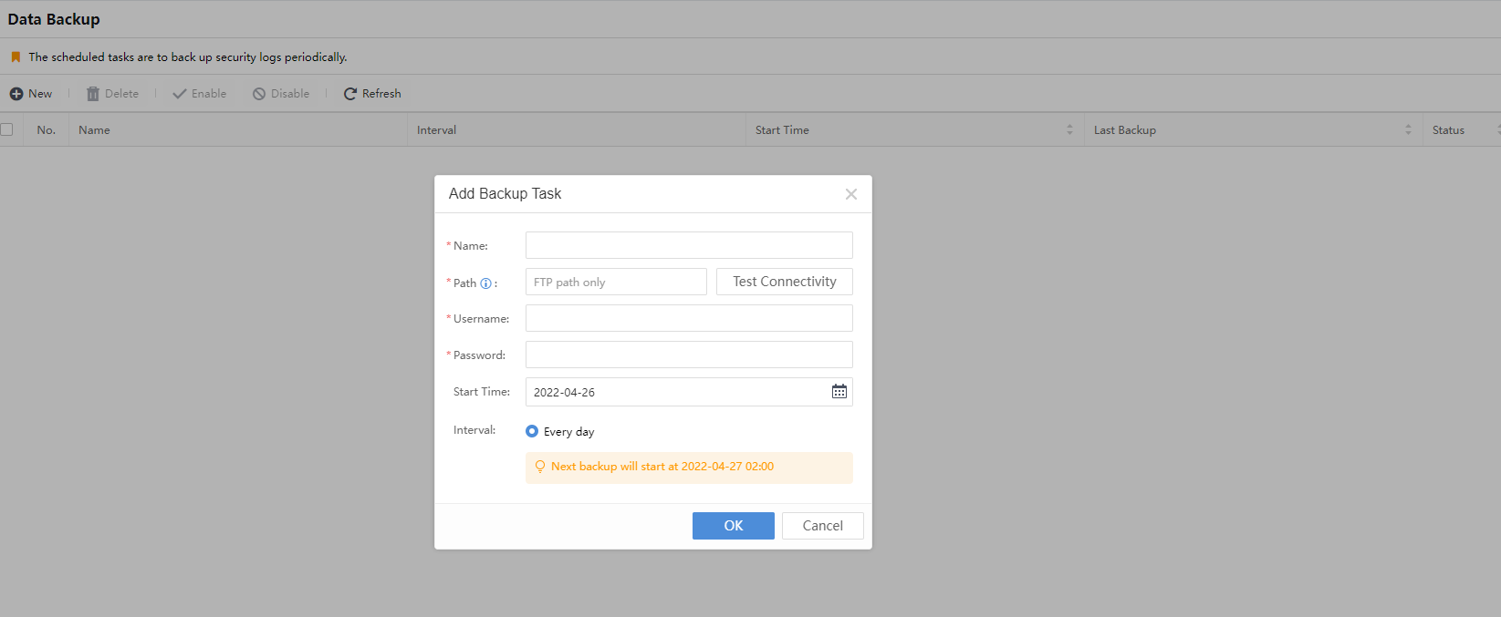The width and height of the screenshot is (1501, 617).
Task: Click the Disable circle-slash icon
Action: (x=259, y=94)
